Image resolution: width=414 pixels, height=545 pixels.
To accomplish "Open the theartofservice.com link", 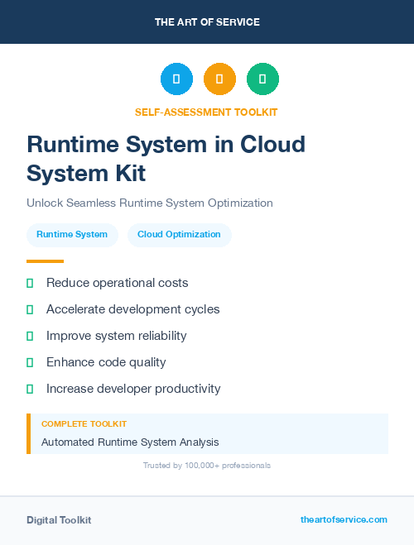I will [344, 519].
